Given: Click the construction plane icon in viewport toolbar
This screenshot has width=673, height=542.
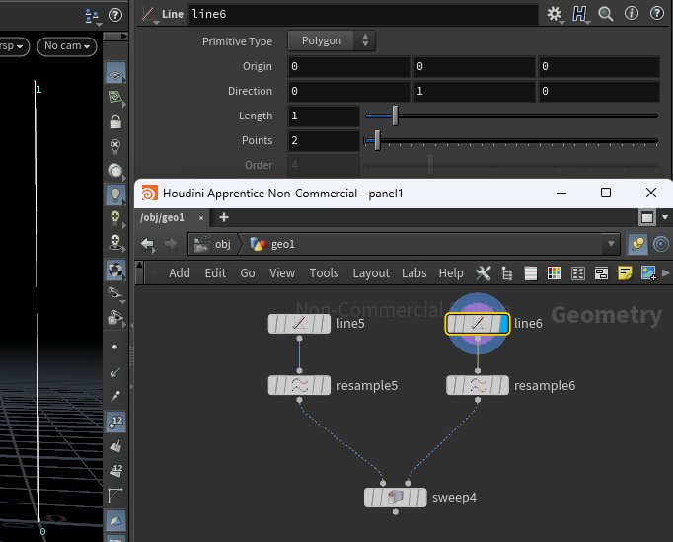Looking at the screenshot, I should pyautogui.click(x=115, y=97).
